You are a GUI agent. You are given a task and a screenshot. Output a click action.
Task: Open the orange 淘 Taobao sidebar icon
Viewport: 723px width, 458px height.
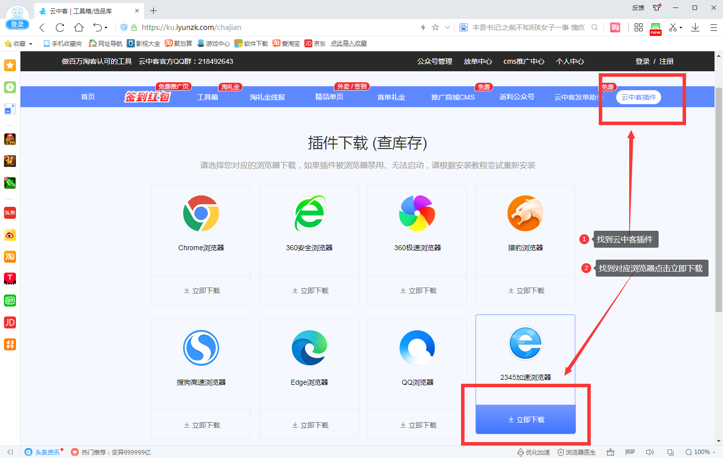coord(10,257)
